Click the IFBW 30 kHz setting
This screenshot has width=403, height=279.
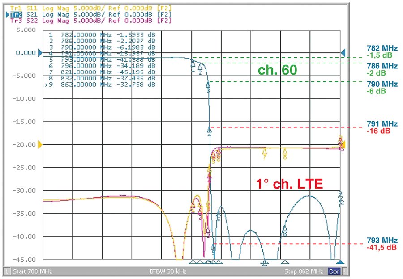[168, 271]
